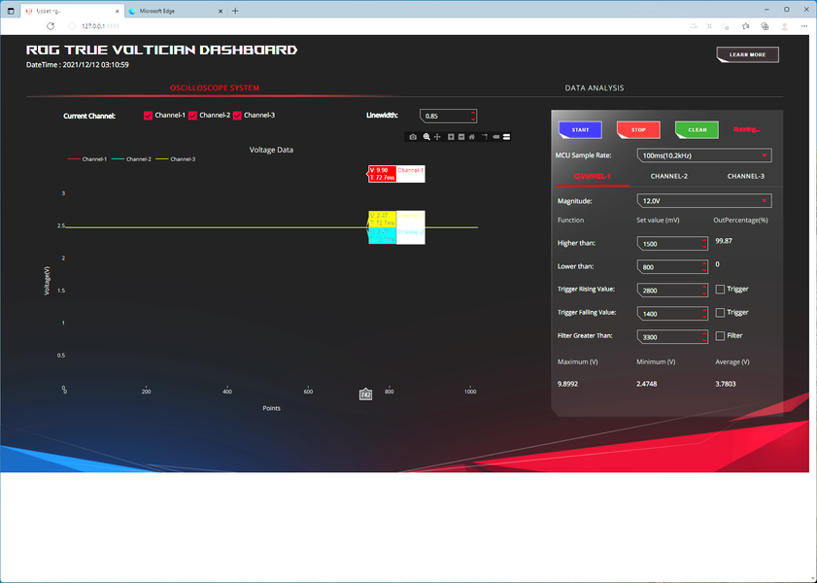Toggle Channel-1 trace in chart legend
Screen dimensions: 817x583
pyautogui.click(x=87, y=159)
